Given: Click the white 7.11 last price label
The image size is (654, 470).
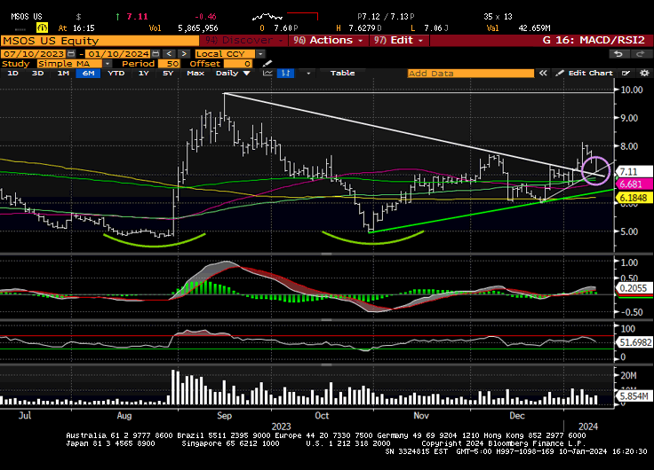Looking at the screenshot, I should pos(634,171).
